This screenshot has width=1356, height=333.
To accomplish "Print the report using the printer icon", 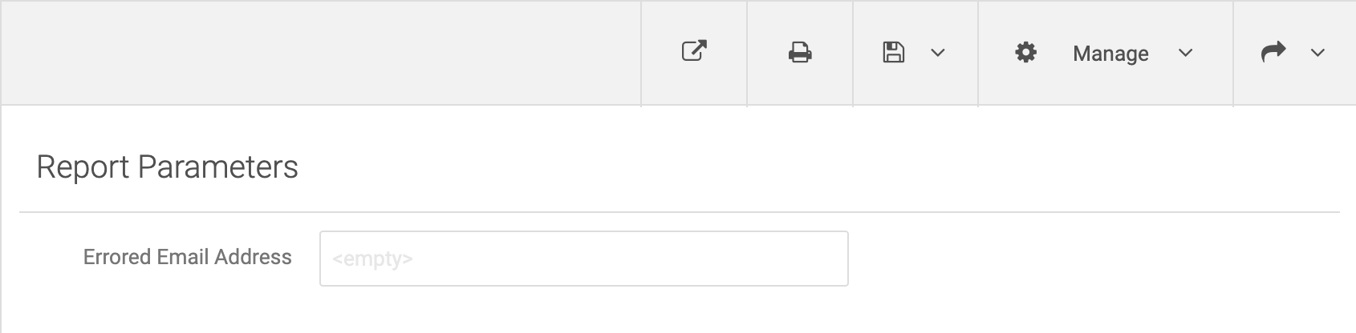I will tap(800, 53).
